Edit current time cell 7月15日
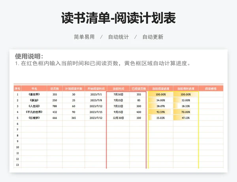Image resolution: width=237 pixels, height=182 pixels. [x=118, y=100]
